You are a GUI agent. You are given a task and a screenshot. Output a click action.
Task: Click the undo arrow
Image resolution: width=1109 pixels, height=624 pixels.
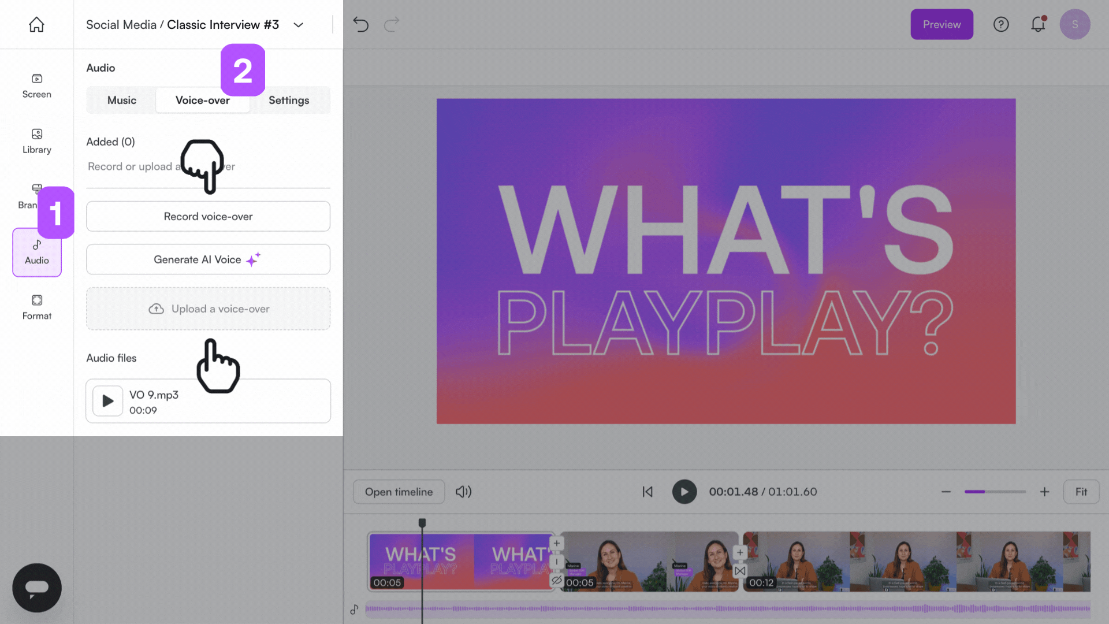(x=360, y=24)
